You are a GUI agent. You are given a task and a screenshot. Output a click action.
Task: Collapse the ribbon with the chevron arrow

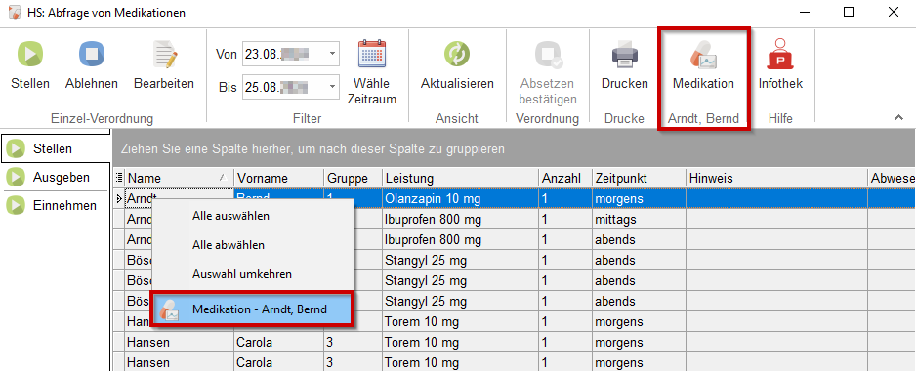(898, 118)
